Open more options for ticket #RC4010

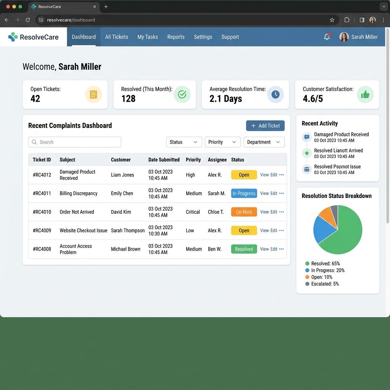click(281, 212)
